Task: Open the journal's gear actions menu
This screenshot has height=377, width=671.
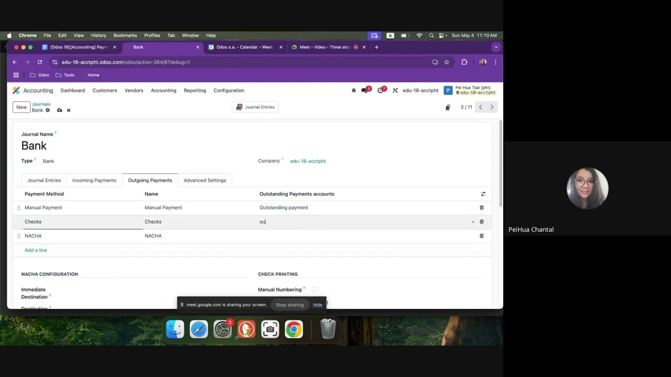Action: point(48,110)
